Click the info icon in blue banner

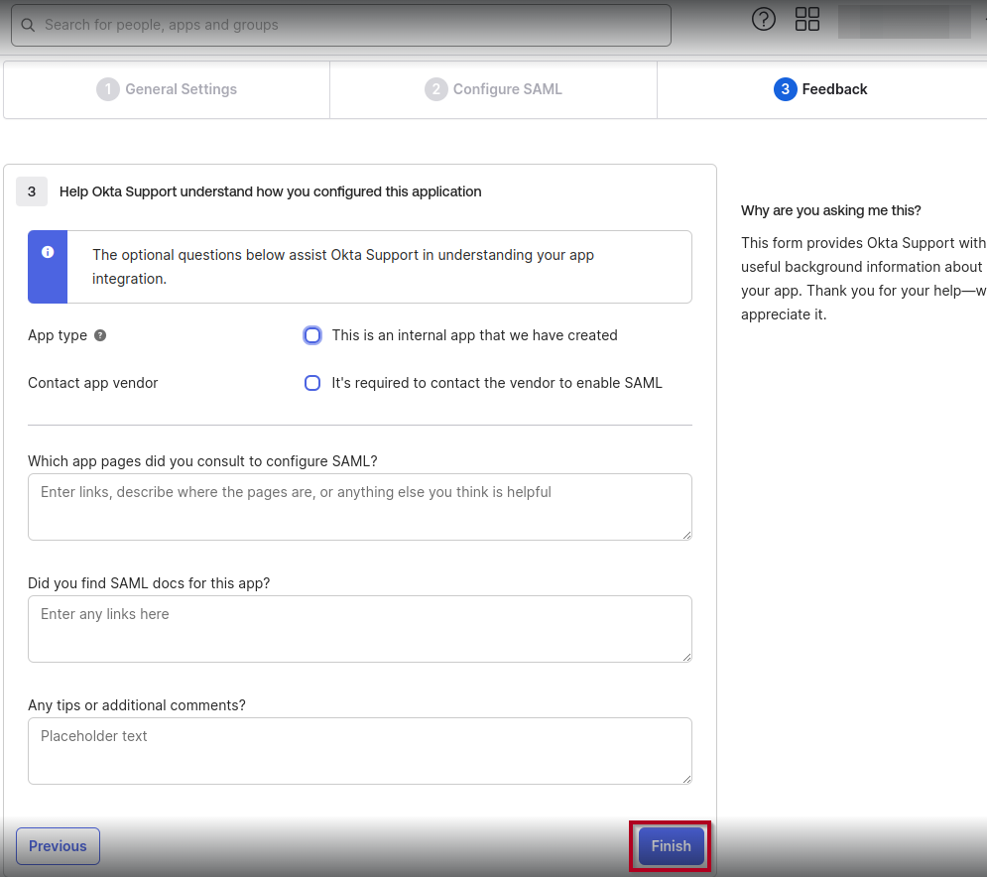point(48,252)
